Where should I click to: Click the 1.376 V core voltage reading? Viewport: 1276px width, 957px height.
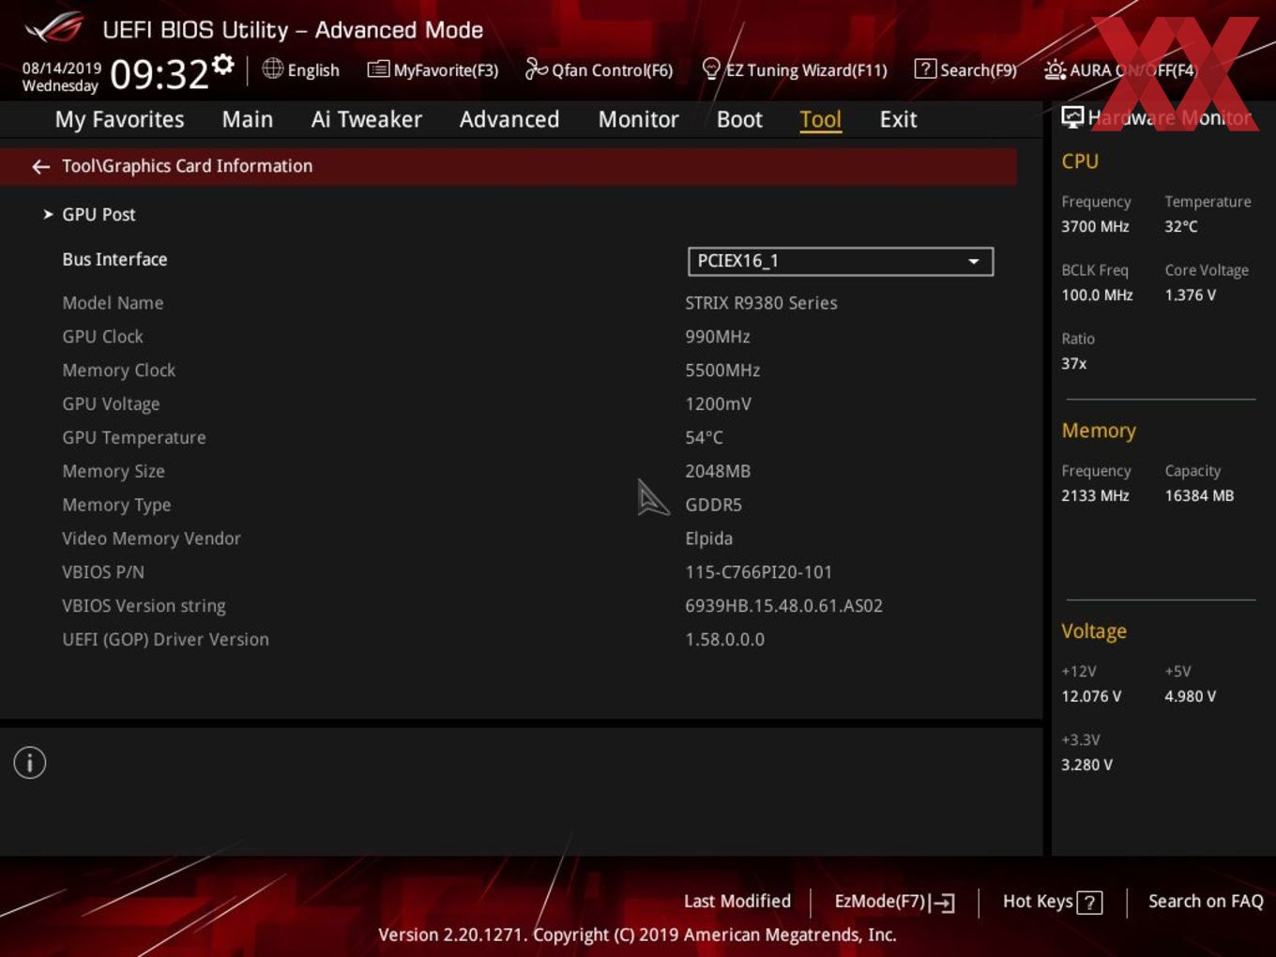1191,296
